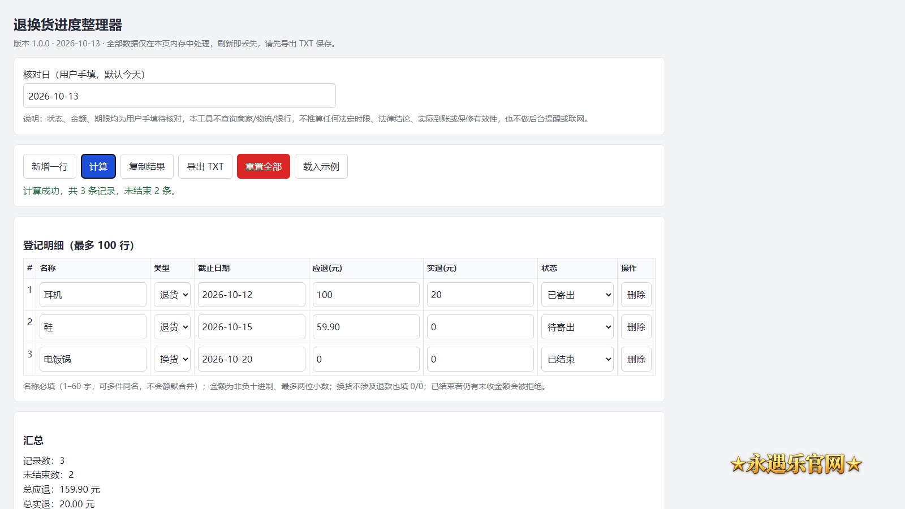The height and width of the screenshot is (509, 905).
Task: Click the 计算成功 status message
Action: [x=101, y=191]
